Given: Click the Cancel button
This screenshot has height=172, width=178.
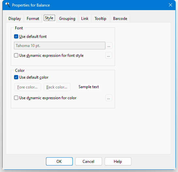Looking at the screenshot, I should click(x=89, y=161).
